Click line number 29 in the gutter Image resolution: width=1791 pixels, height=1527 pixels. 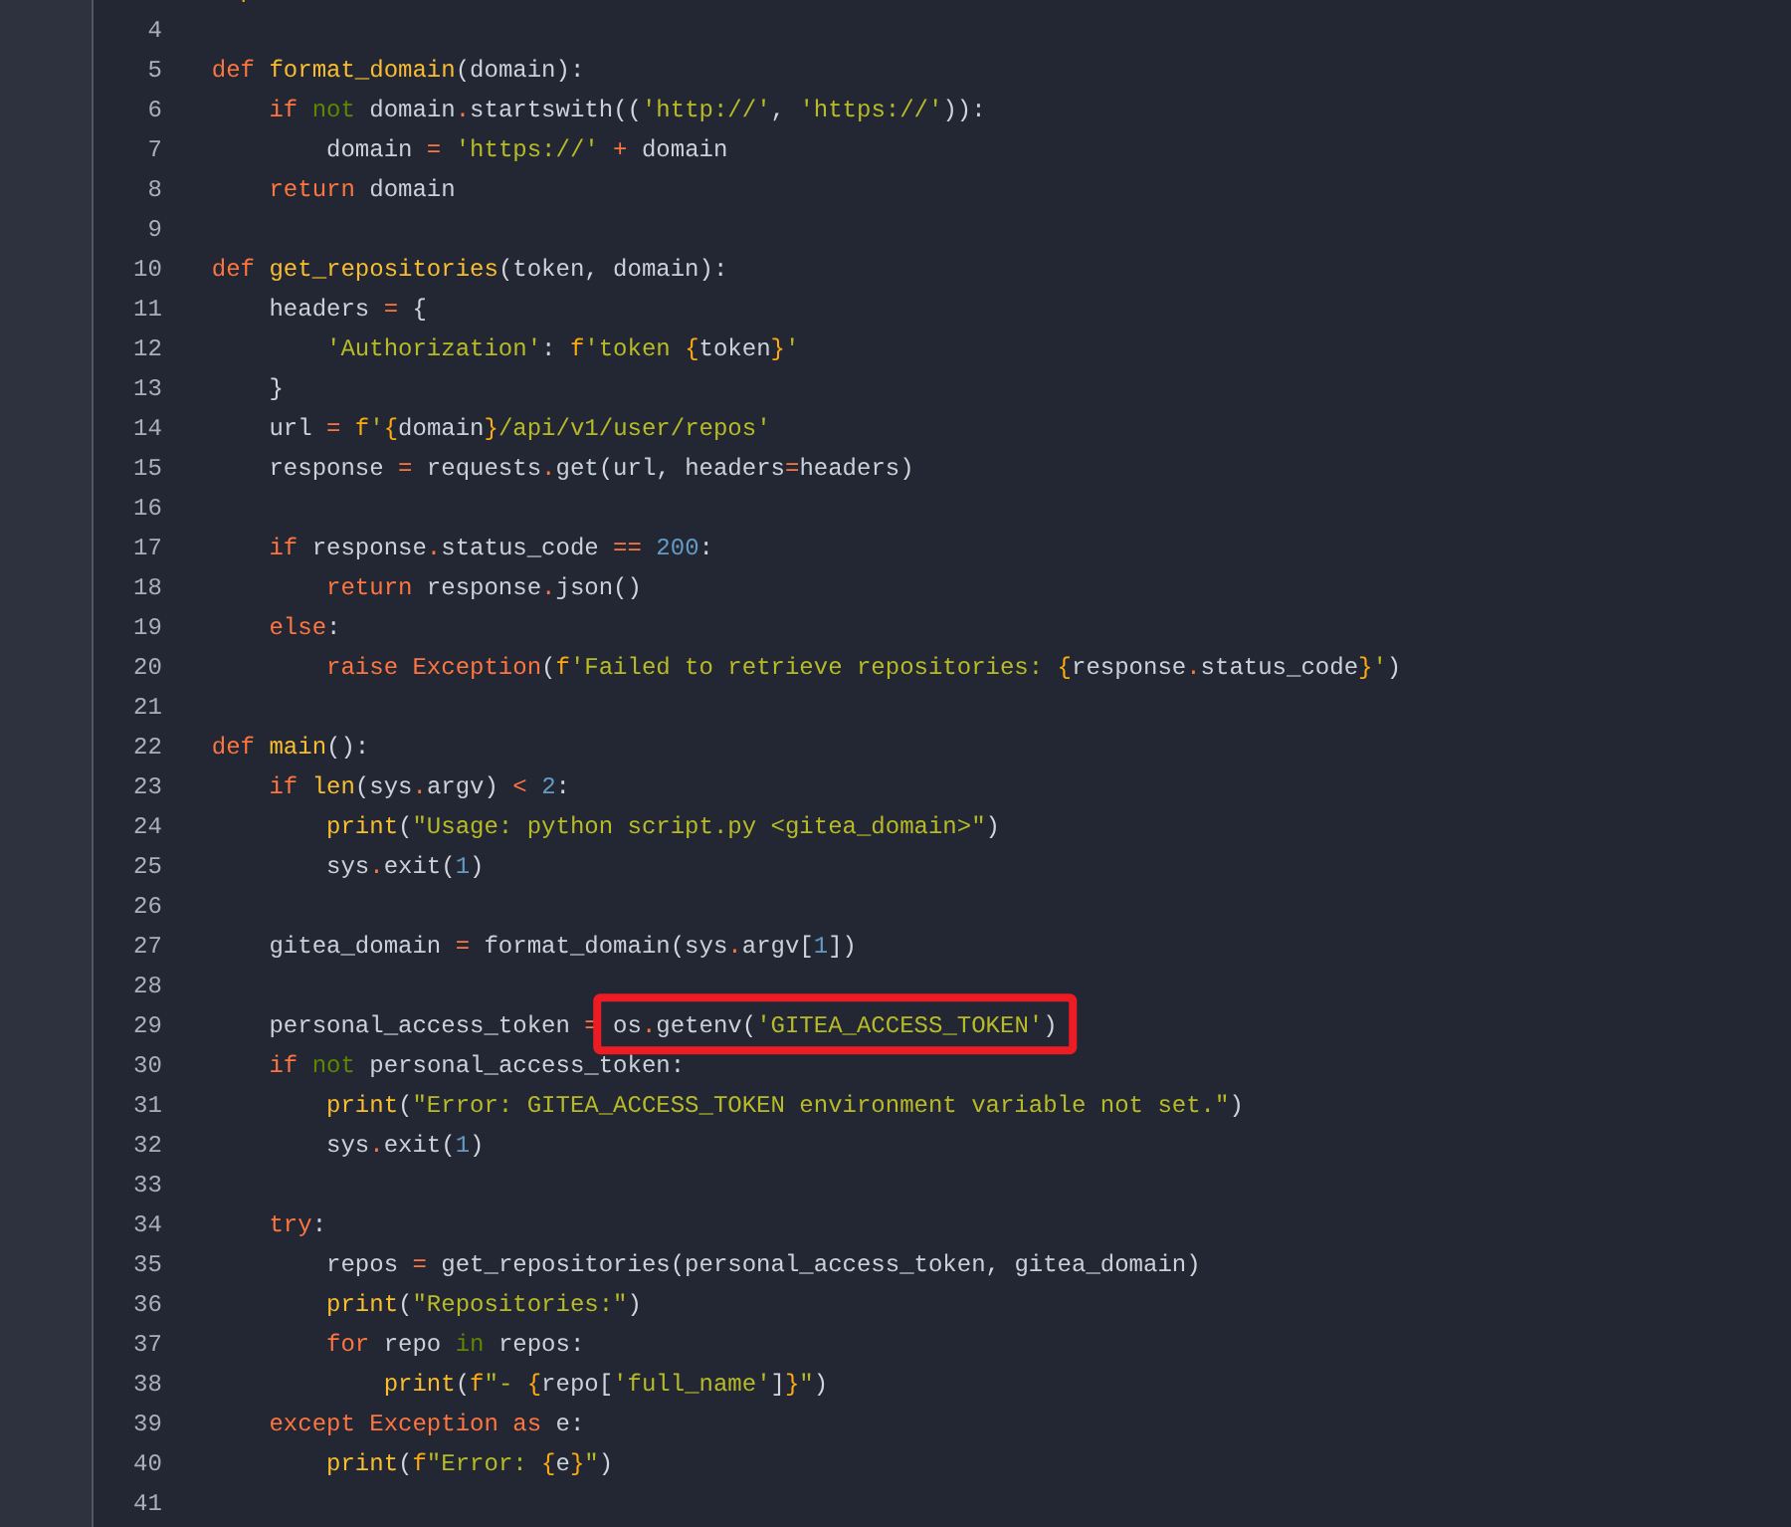[x=147, y=1025]
